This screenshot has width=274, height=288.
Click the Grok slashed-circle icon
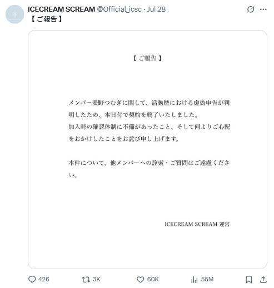pyautogui.click(x=250, y=9)
